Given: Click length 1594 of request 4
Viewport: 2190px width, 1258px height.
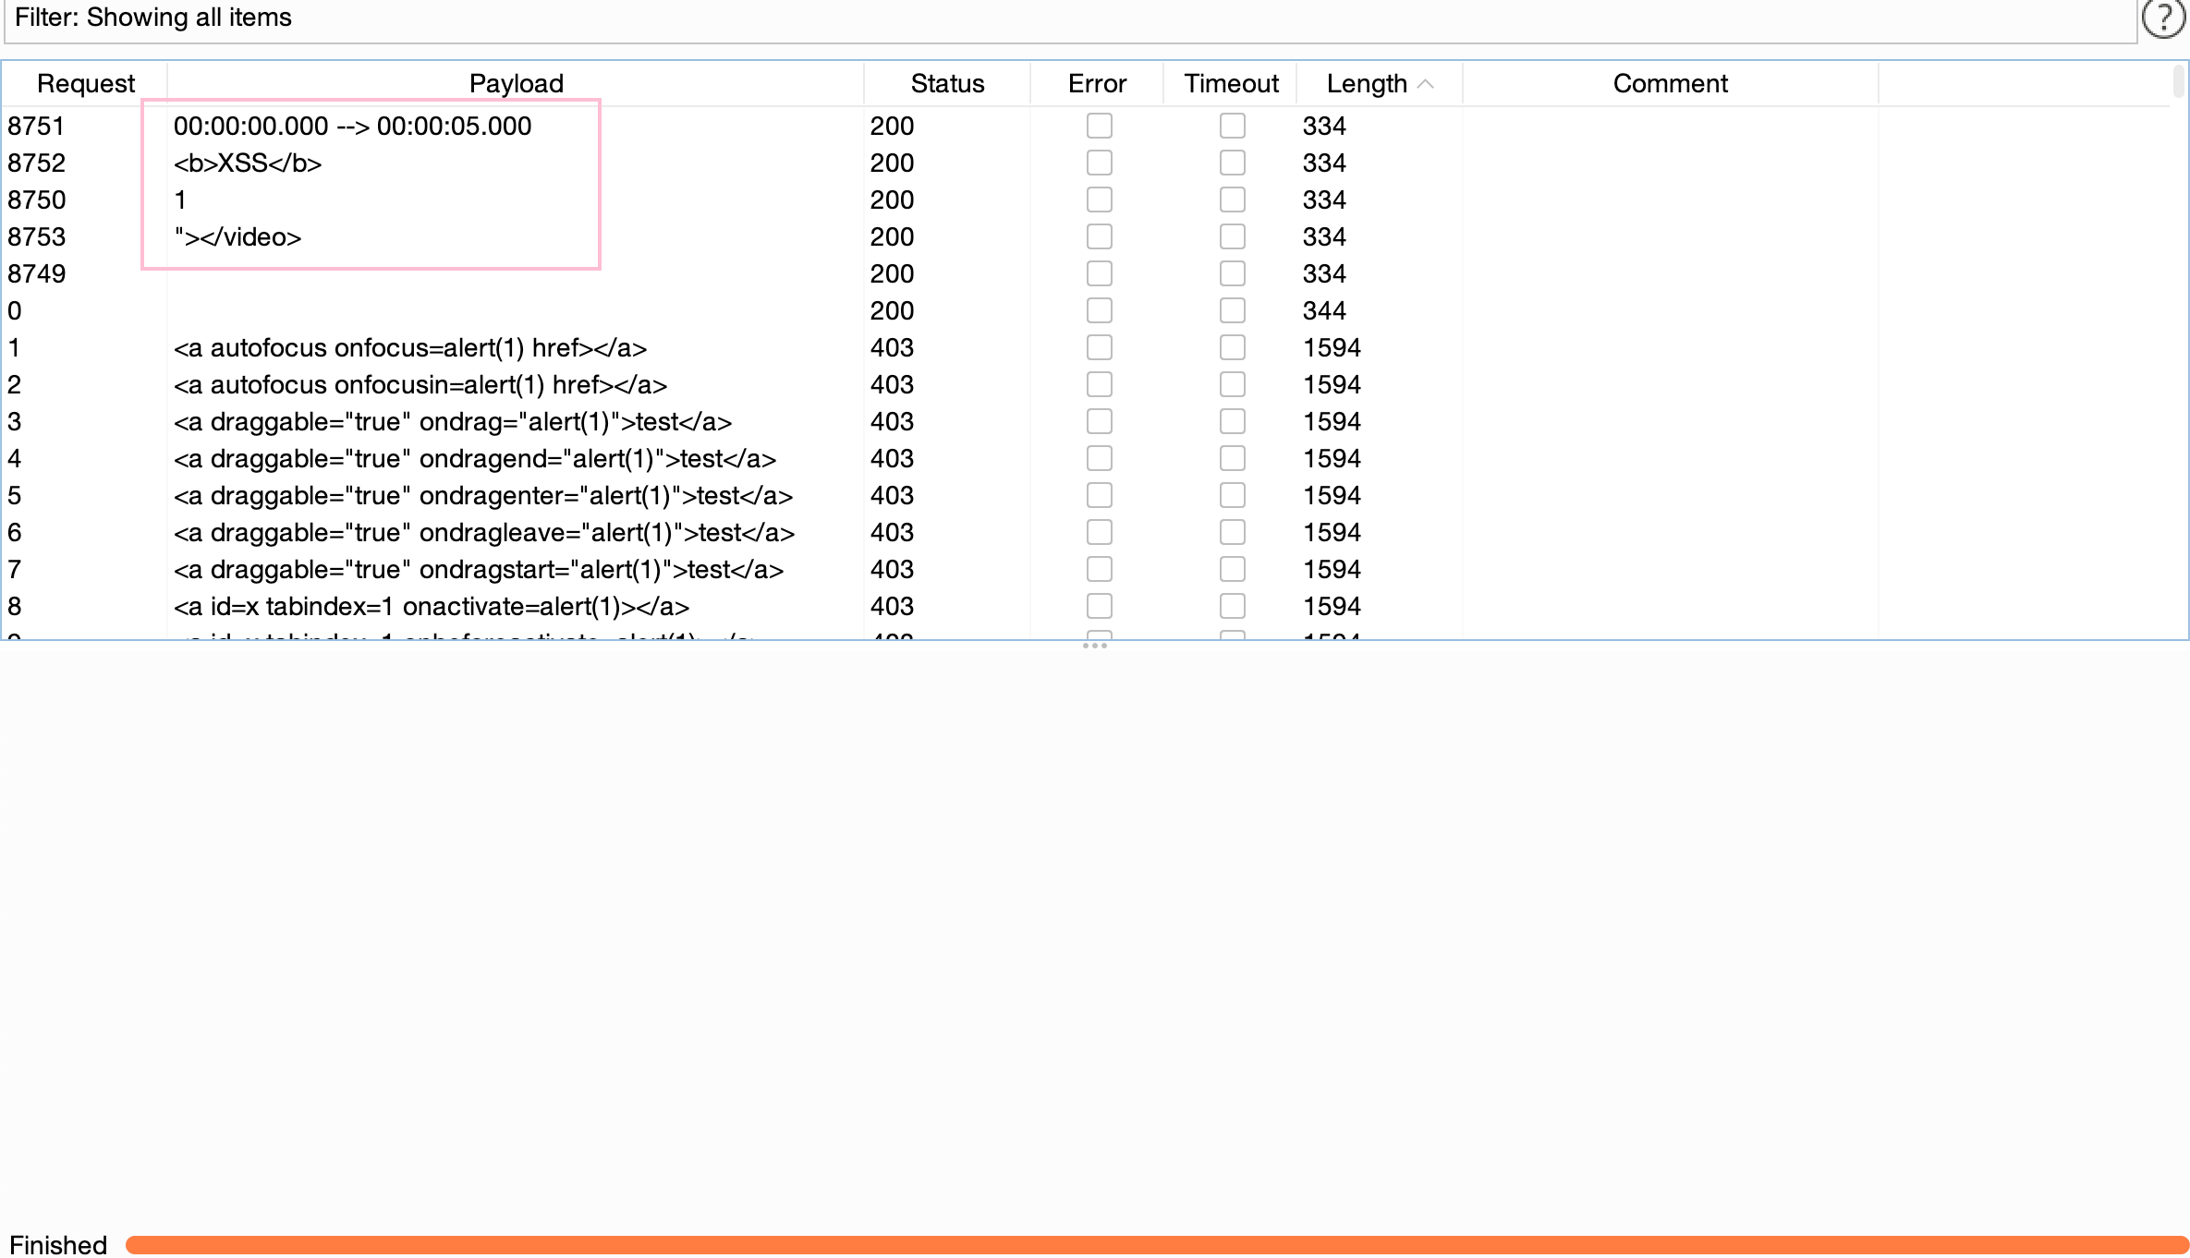Looking at the screenshot, I should point(1332,458).
